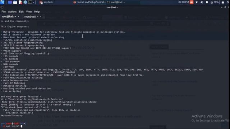The height and width of the screenshot is (129, 230).
Task: Launch terminal emulator from panel
Action: coord(30,2)
